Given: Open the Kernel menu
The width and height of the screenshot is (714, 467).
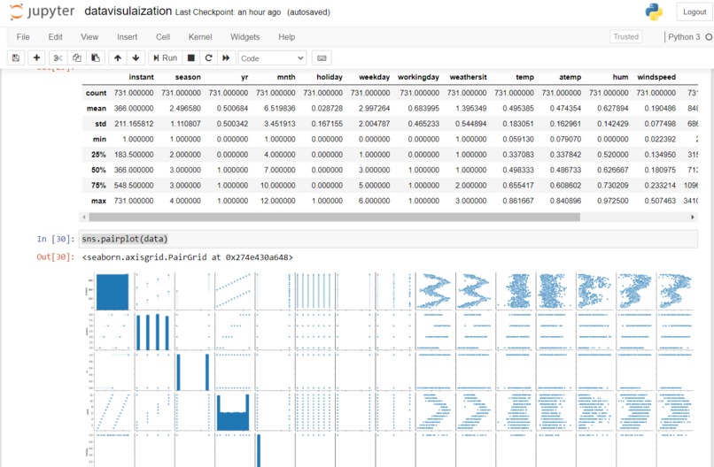Looking at the screenshot, I should (200, 37).
